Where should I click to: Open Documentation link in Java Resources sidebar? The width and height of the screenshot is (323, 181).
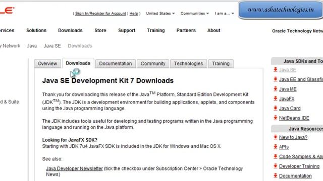tap(295, 176)
